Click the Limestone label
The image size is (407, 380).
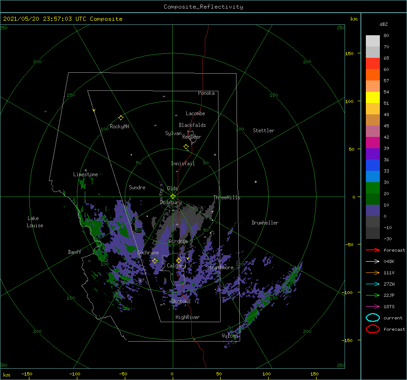click(85, 174)
